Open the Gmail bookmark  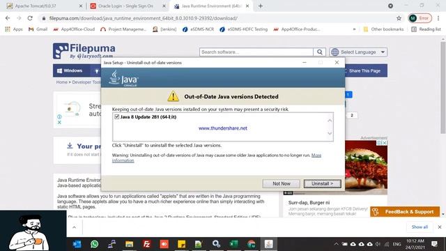pyautogui.click(x=38, y=29)
